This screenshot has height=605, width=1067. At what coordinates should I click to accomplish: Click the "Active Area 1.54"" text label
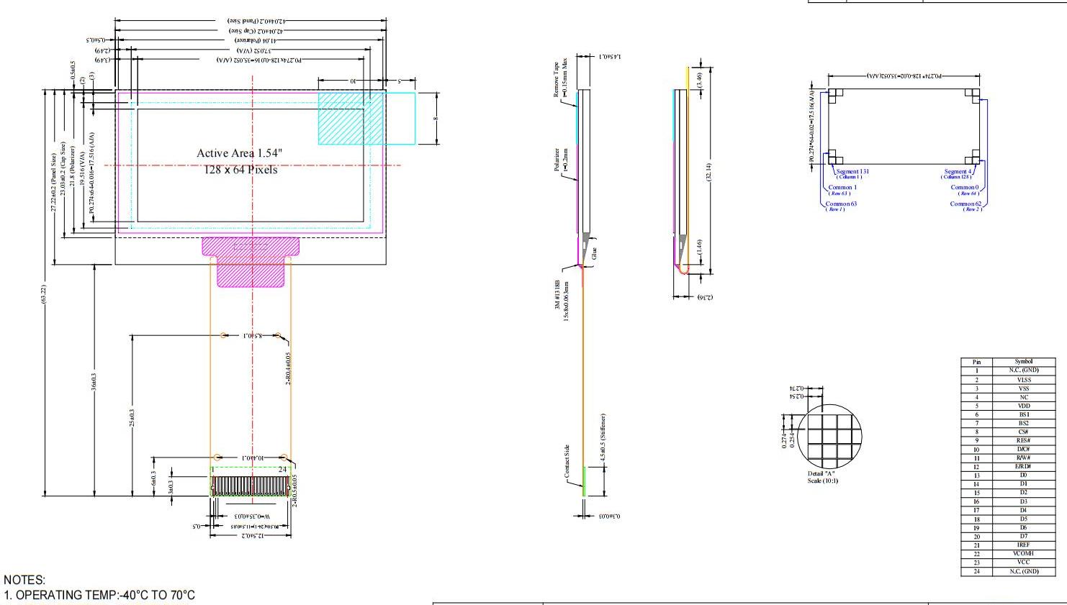click(x=239, y=153)
